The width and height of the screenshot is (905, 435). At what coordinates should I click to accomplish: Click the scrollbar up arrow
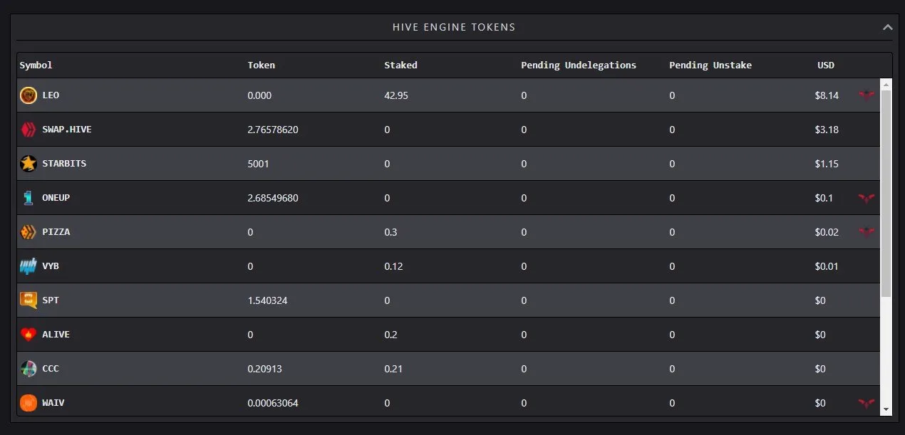pyautogui.click(x=886, y=84)
